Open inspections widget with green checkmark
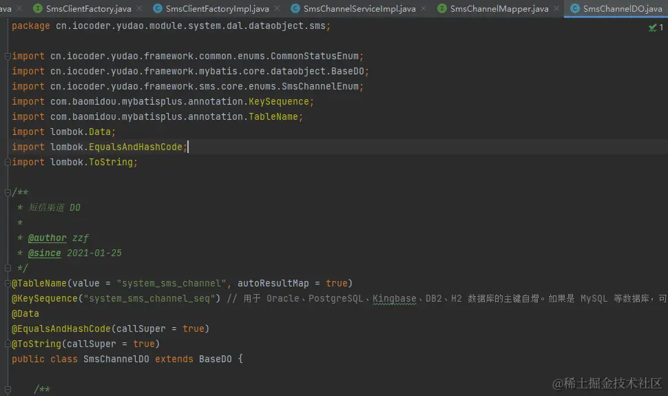Image resolution: width=668 pixels, height=396 pixels. (656, 28)
